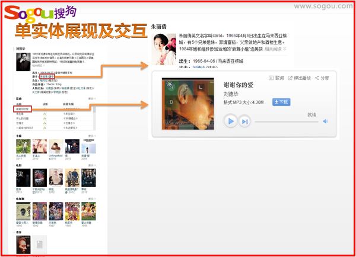
Task: Open the book cover with a face
Action: pyautogui.click(x=23, y=245)
